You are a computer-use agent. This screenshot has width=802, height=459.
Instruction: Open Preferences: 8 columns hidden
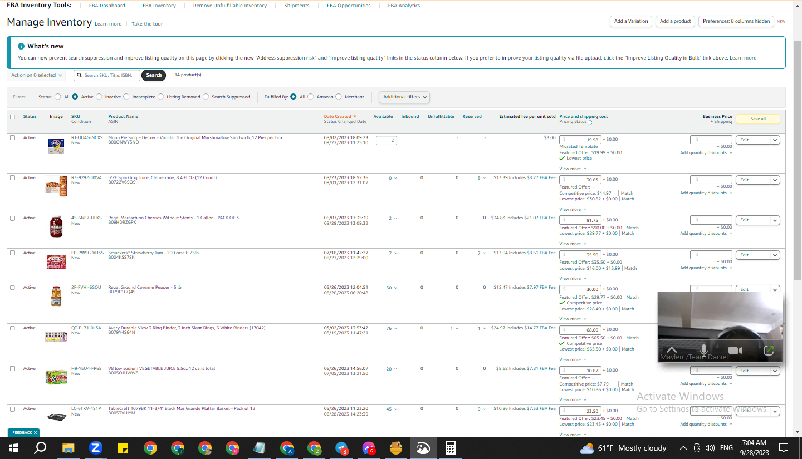pyautogui.click(x=736, y=21)
